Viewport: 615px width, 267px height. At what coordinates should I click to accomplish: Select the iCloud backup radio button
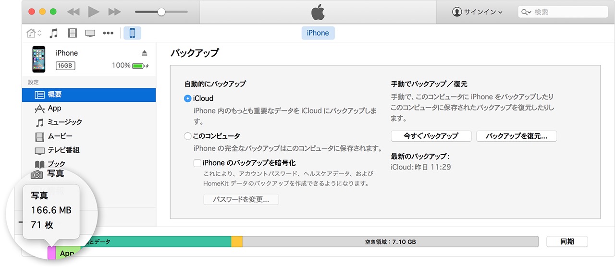pyautogui.click(x=187, y=98)
